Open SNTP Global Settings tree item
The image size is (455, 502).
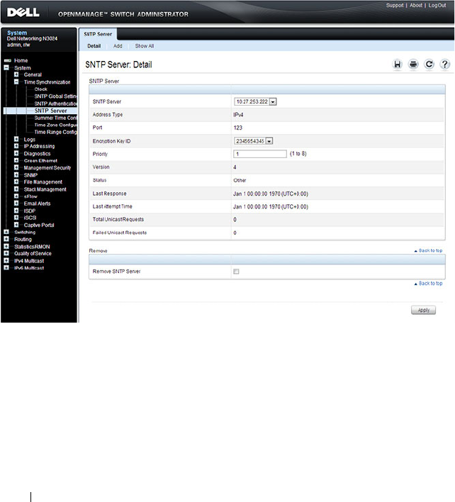coord(56,96)
